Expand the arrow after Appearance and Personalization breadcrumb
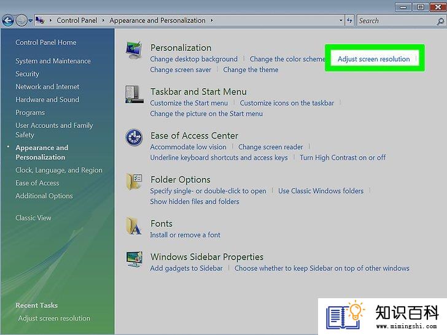This screenshot has height=335, width=447. point(212,20)
